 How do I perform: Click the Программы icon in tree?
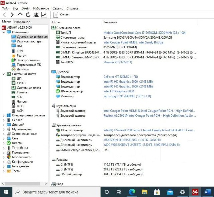click(x=9, y=153)
